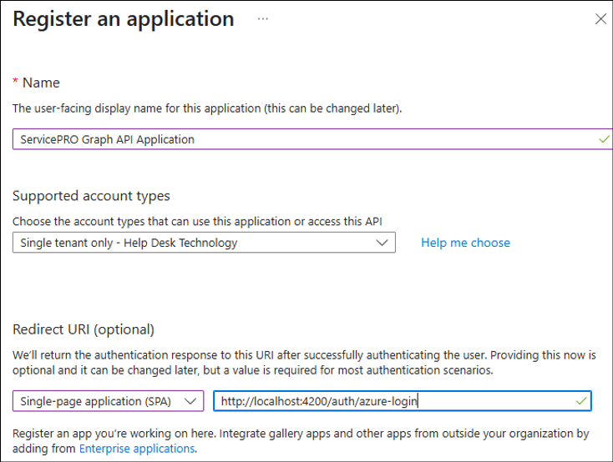Click the Name field label
613x462 pixels.
[x=41, y=83]
